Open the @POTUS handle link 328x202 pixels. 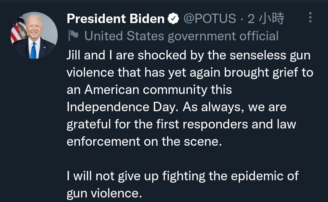(210, 19)
